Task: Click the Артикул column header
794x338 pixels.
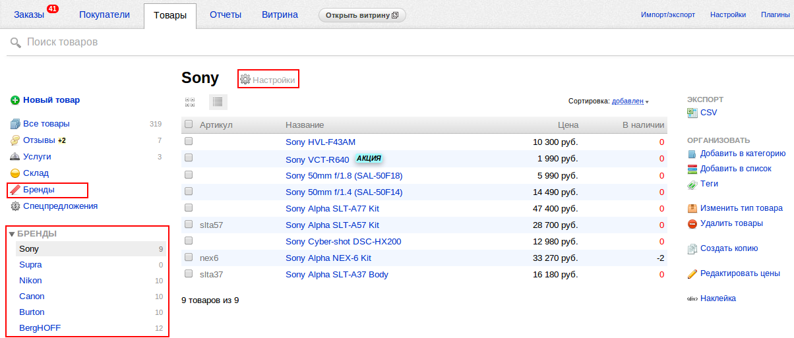Action: (216, 125)
